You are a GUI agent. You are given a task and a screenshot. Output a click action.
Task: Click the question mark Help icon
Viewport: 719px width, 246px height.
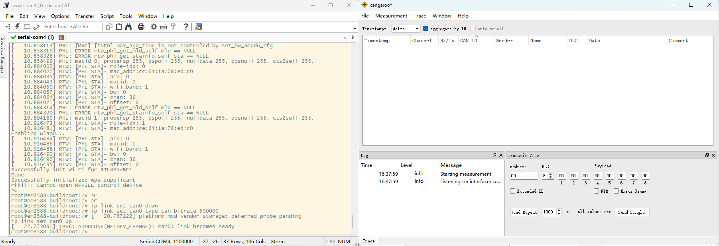(x=186, y=27)
